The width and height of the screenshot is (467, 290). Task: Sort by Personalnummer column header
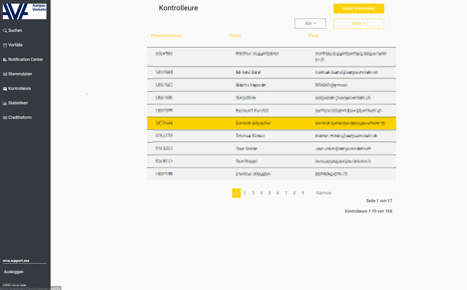[x=166, y=35]
